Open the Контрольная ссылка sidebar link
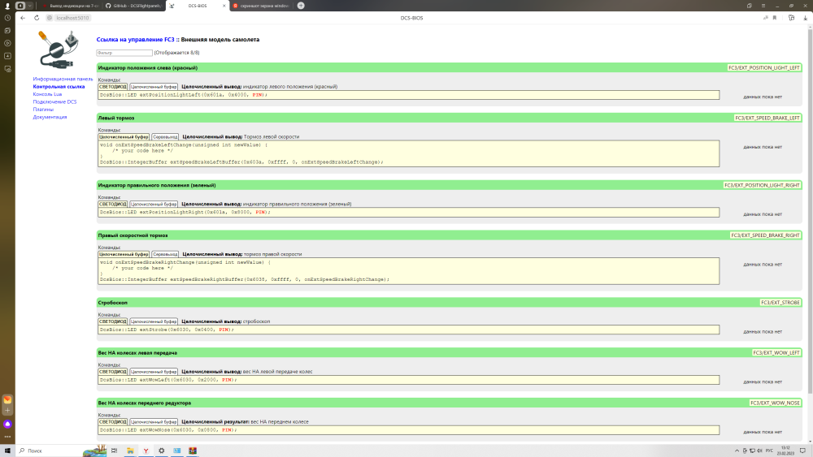Screen dimensions: 813x457 pyautogui.click(x=59, y=86)
